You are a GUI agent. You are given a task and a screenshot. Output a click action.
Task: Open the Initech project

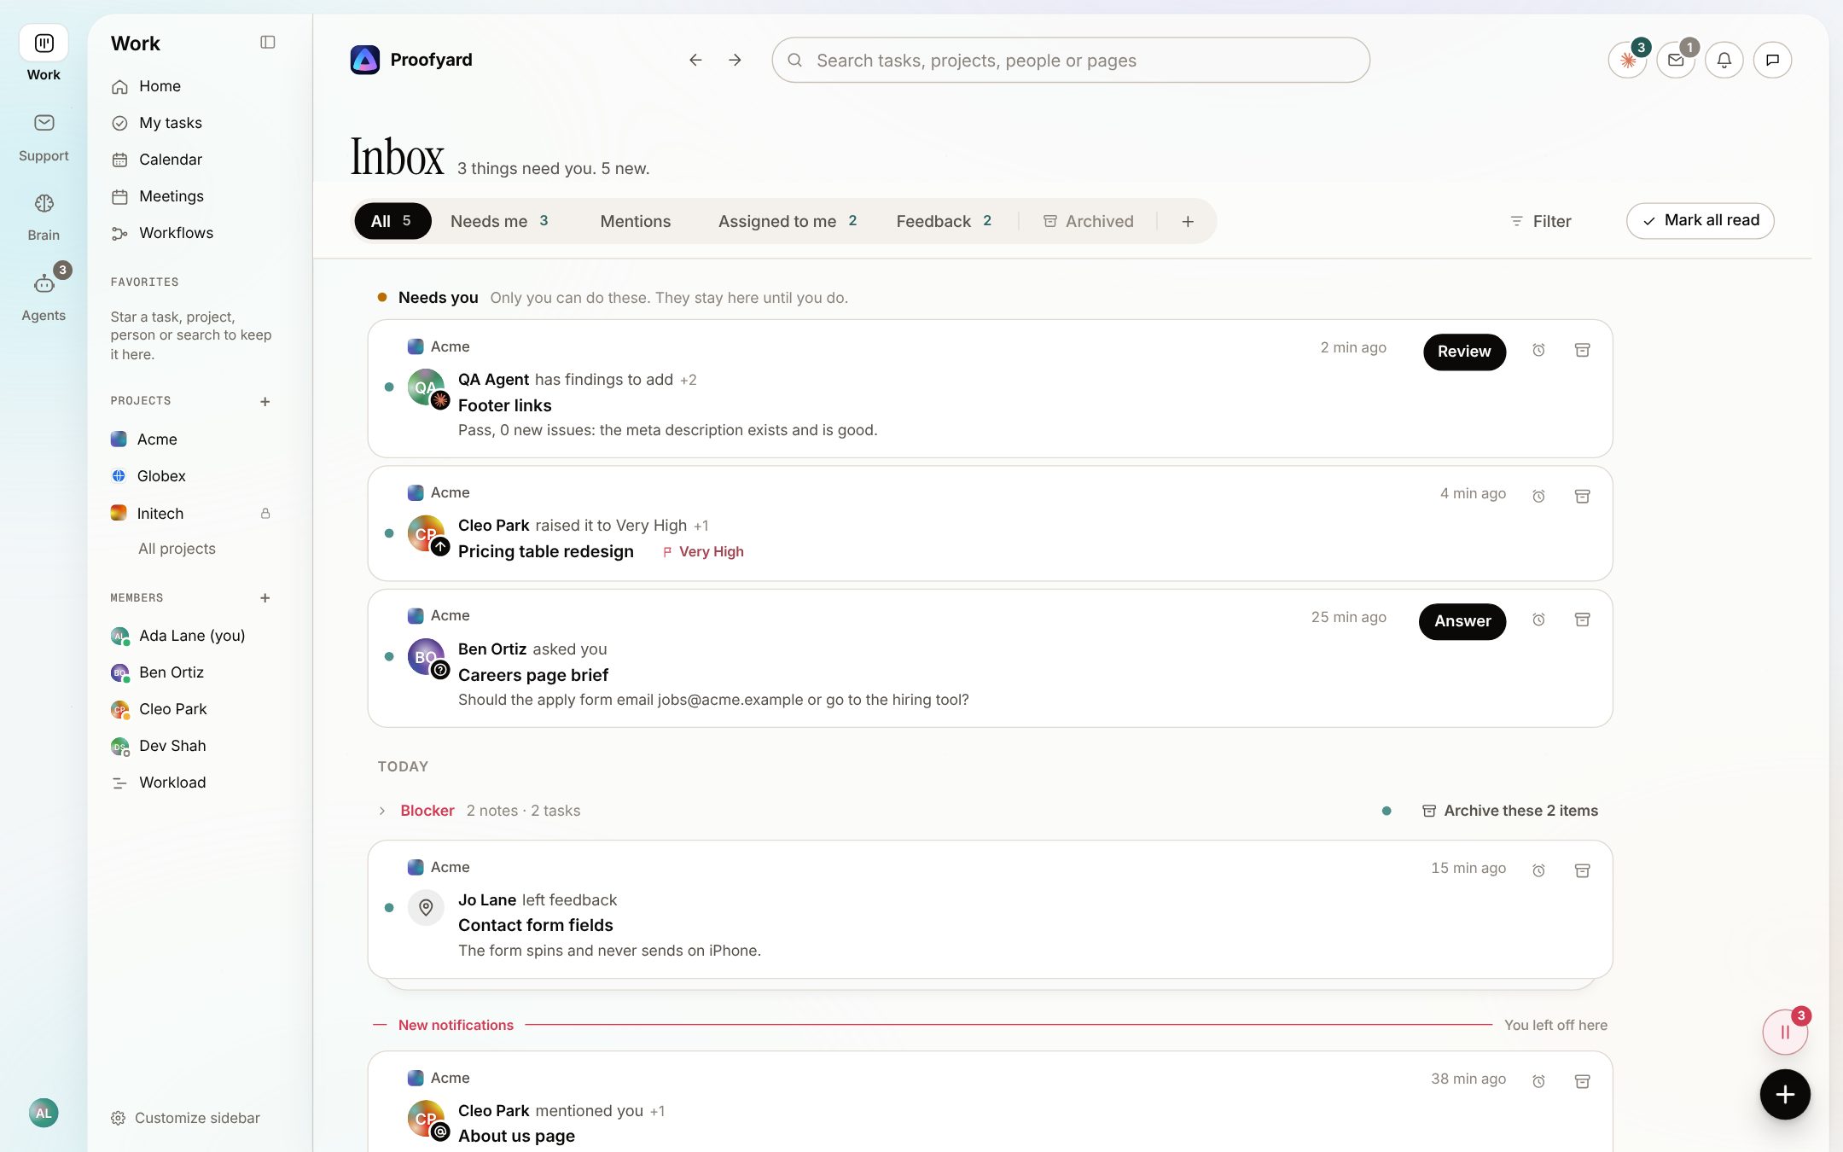pyautogui.click(x=195, y=513)
